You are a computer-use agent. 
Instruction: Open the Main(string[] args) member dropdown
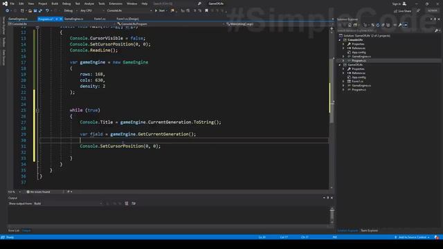279,24
